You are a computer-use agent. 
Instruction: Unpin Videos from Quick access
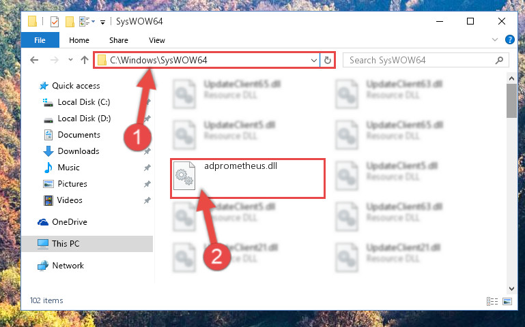(147, 200)
